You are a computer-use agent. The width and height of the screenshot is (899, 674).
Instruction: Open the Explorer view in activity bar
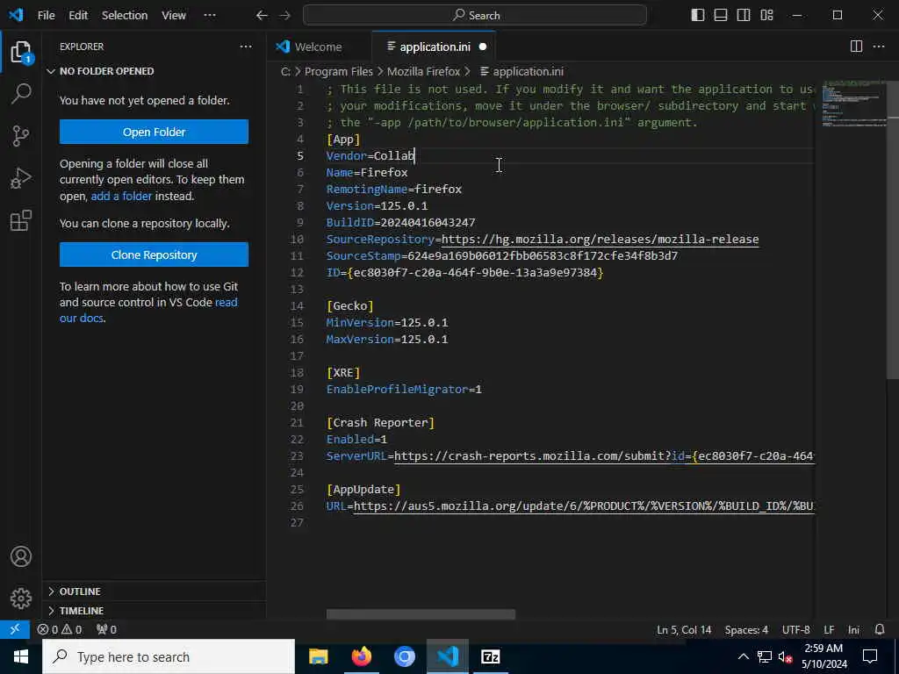(21, 53)
